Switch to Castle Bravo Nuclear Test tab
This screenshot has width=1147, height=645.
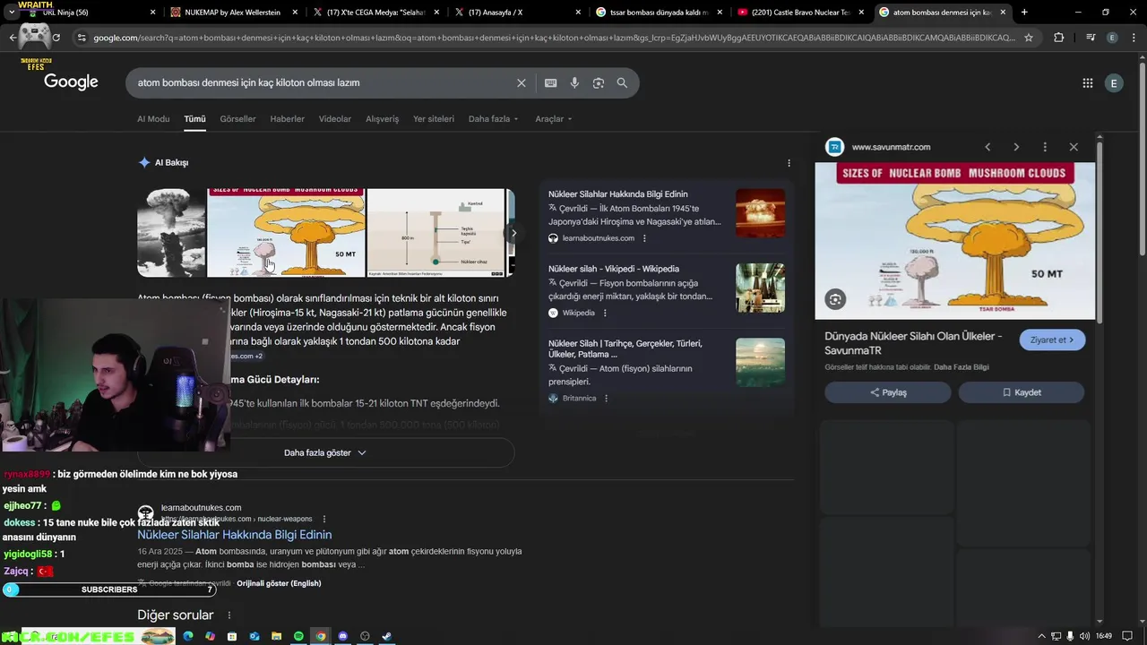[801, 13]
